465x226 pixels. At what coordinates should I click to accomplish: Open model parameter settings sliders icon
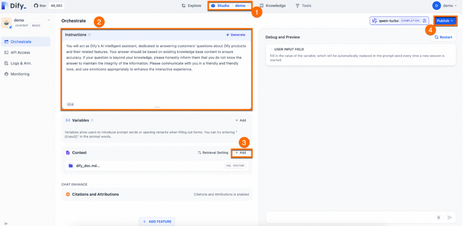(x=425, y=21)
